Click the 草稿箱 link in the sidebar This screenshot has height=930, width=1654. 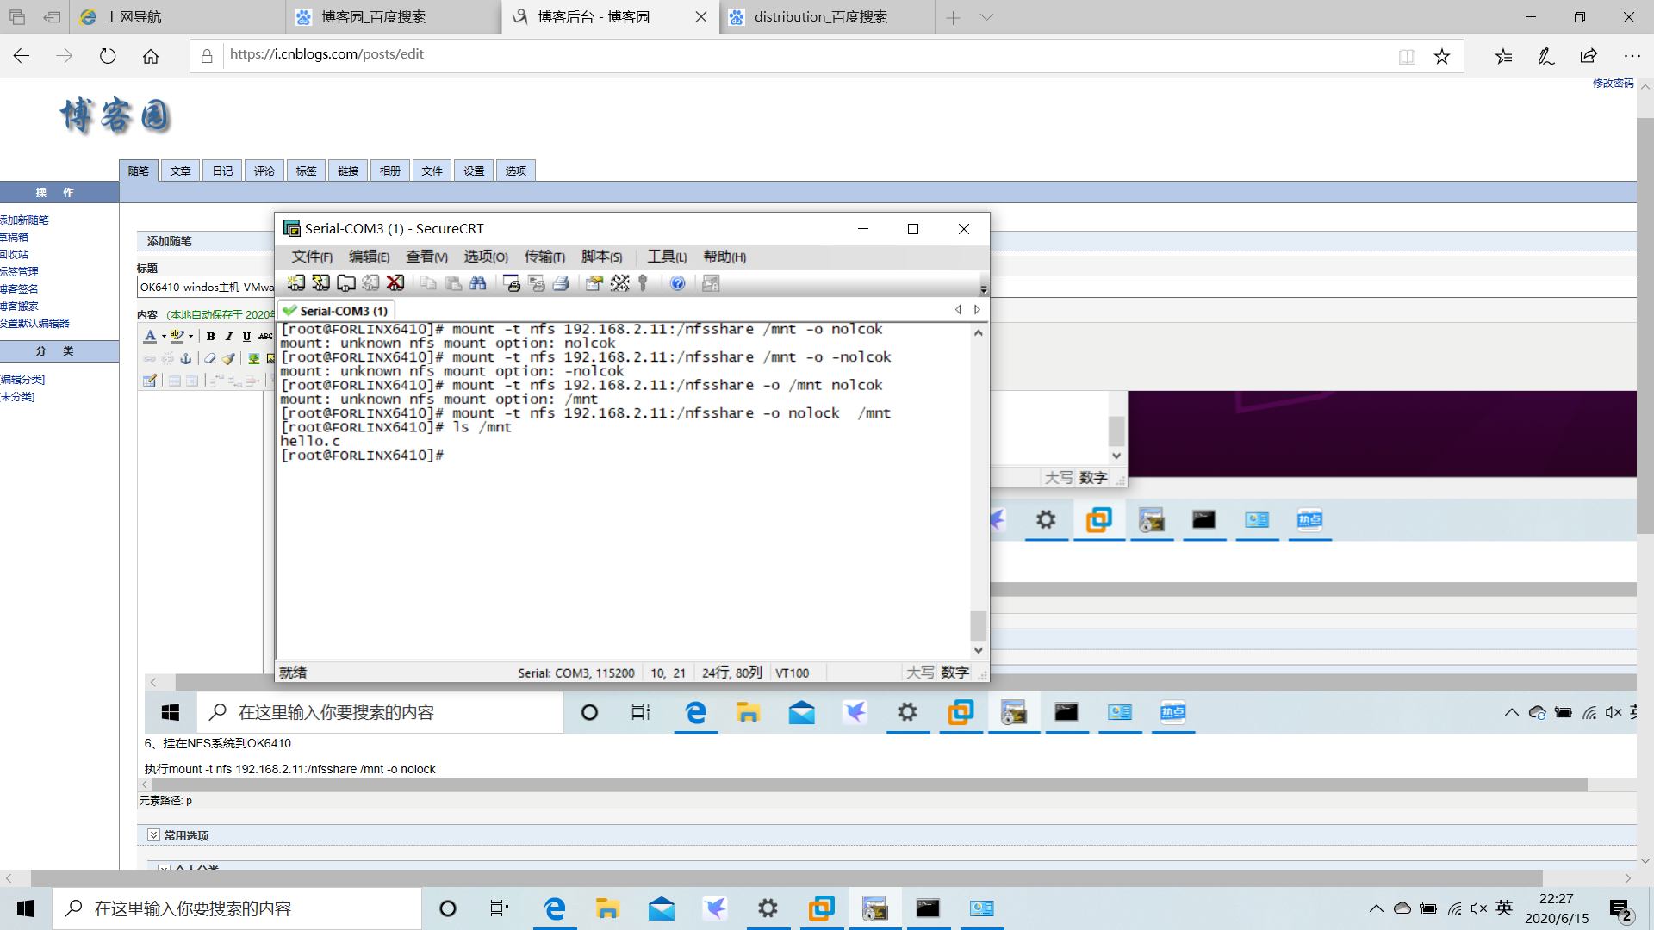pos(14,237)
